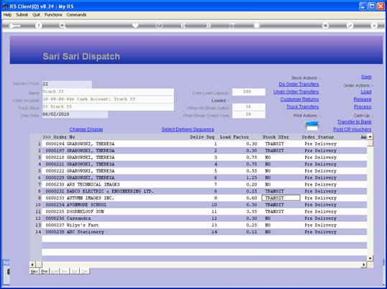Screen dimensions: 387x289
Task: Click the magnifier search icon
Action: pyautogui.click(x=63, y=26)
